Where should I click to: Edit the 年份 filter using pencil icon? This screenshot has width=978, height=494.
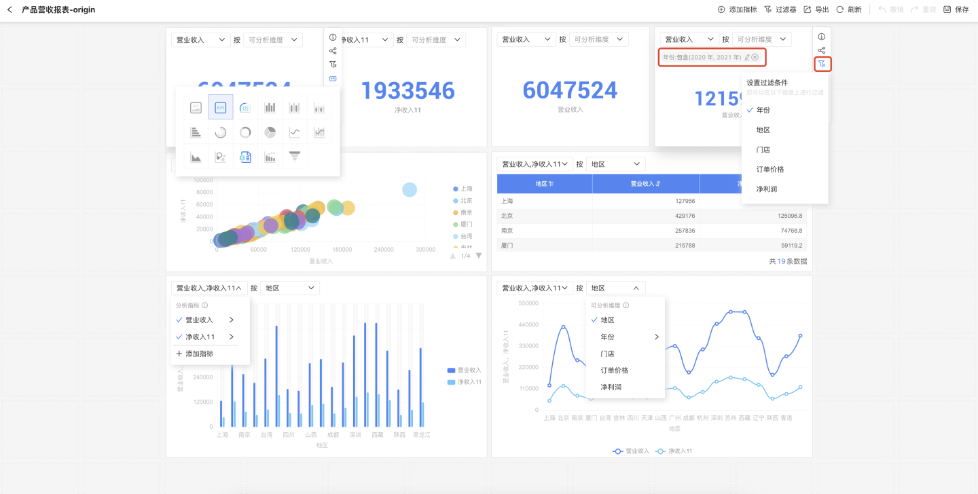point(747,58)
